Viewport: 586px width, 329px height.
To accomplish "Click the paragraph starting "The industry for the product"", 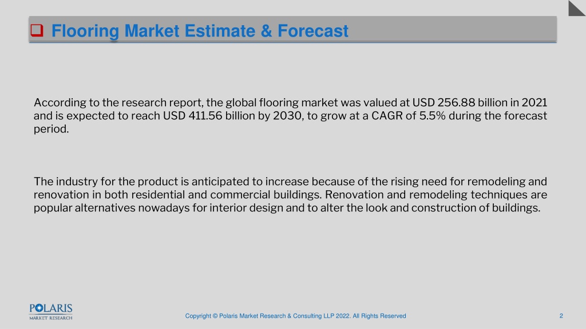I will (290, 195).
